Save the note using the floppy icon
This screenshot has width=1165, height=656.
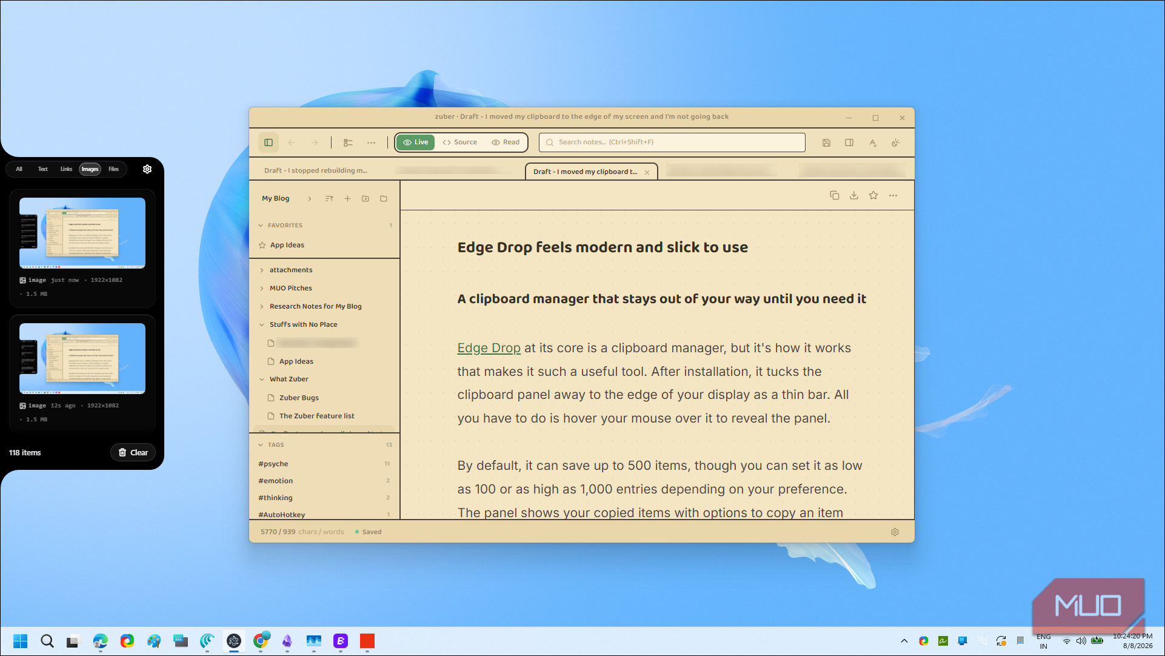(826, 142)
